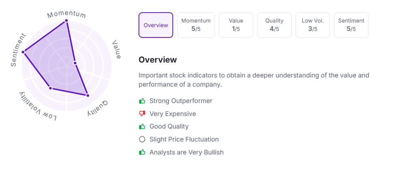Click the Sentiment data point on radar chart
Image resolution: width=416 pixels, height=177 pixels.
(23, 52)
